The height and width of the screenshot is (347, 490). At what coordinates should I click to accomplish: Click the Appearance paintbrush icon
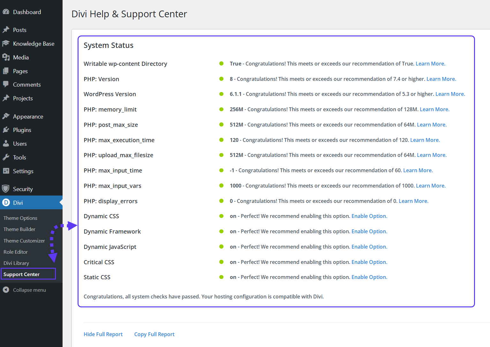pos(6,116)
